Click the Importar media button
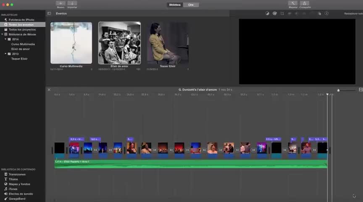Screen dimensions: 363x202 point(72,3)
